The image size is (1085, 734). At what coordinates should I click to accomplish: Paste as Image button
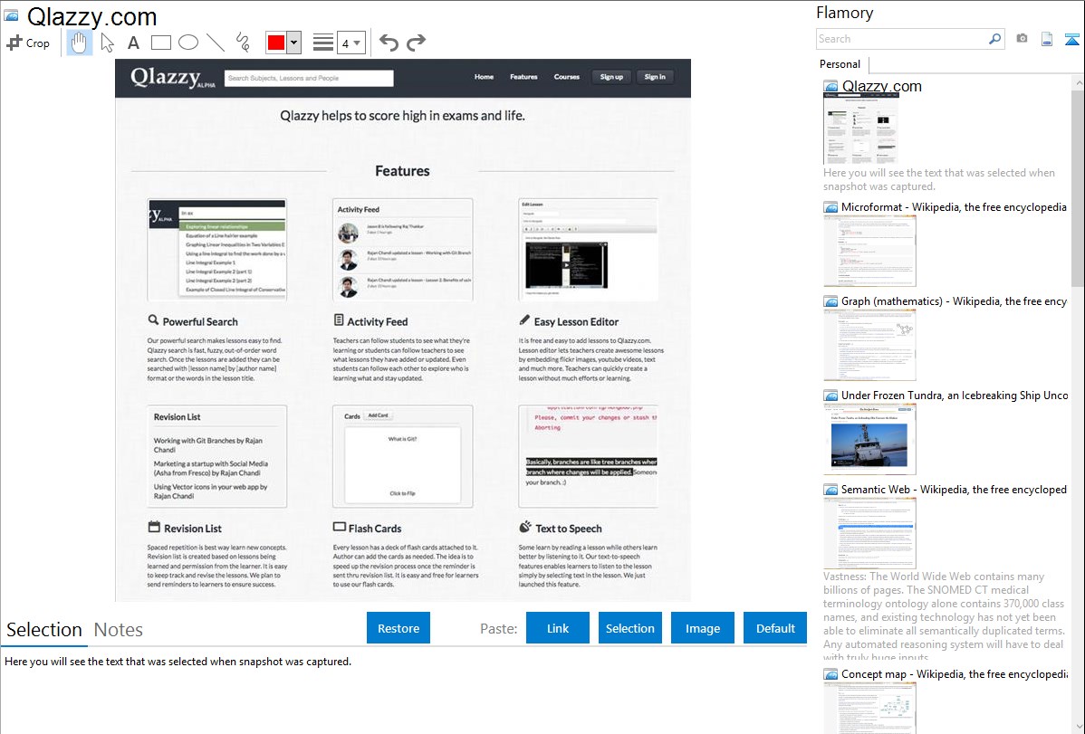[702, 628]
